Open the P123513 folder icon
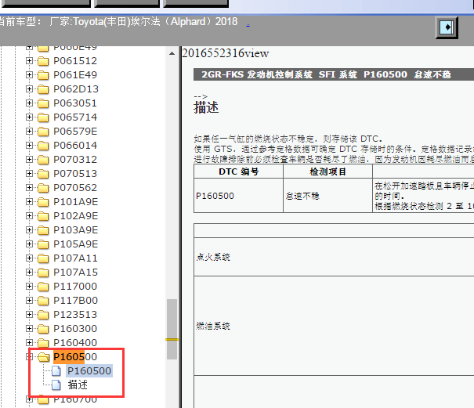This screenshot has width=474, height=408. [x=43, y=316]
